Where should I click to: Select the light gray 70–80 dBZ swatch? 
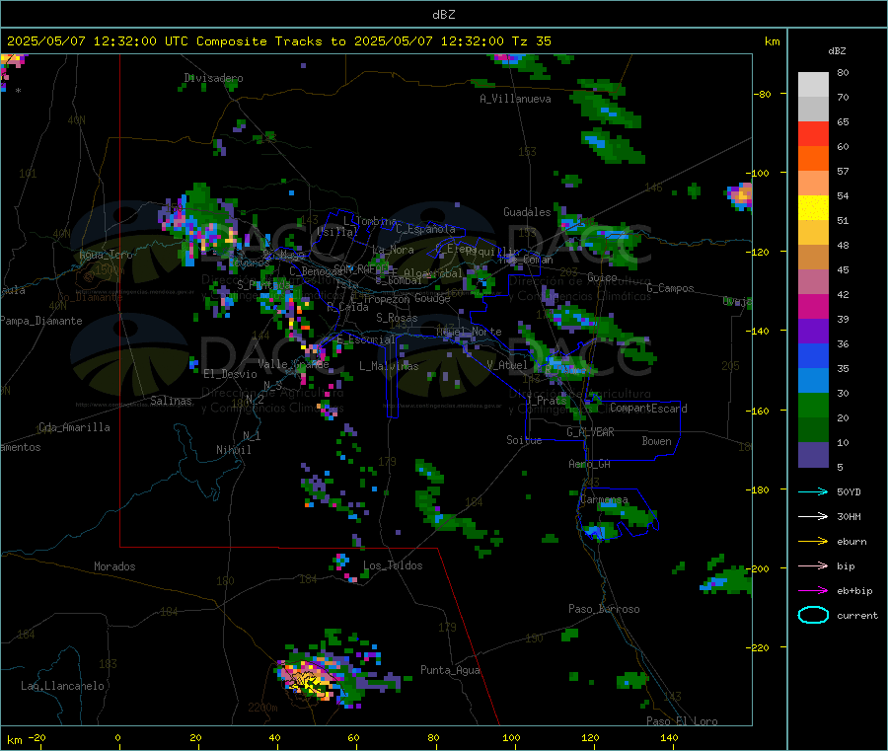click(813, 85)
